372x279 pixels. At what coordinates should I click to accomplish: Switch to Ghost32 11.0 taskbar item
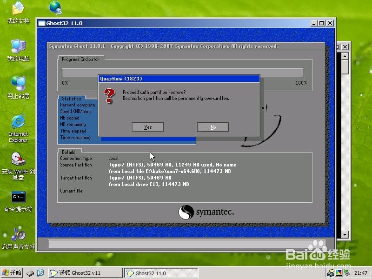click(161, 273)
